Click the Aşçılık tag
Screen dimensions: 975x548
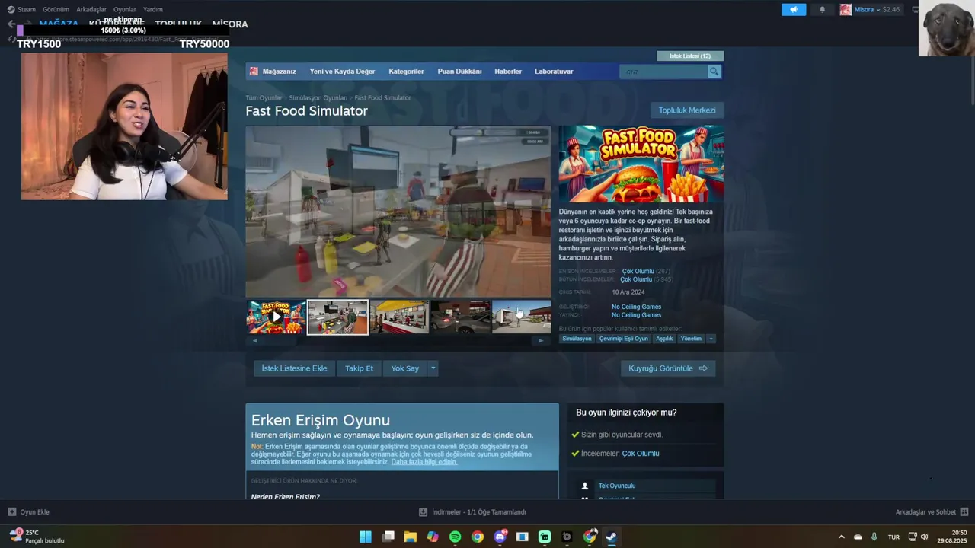coord(664,339)
